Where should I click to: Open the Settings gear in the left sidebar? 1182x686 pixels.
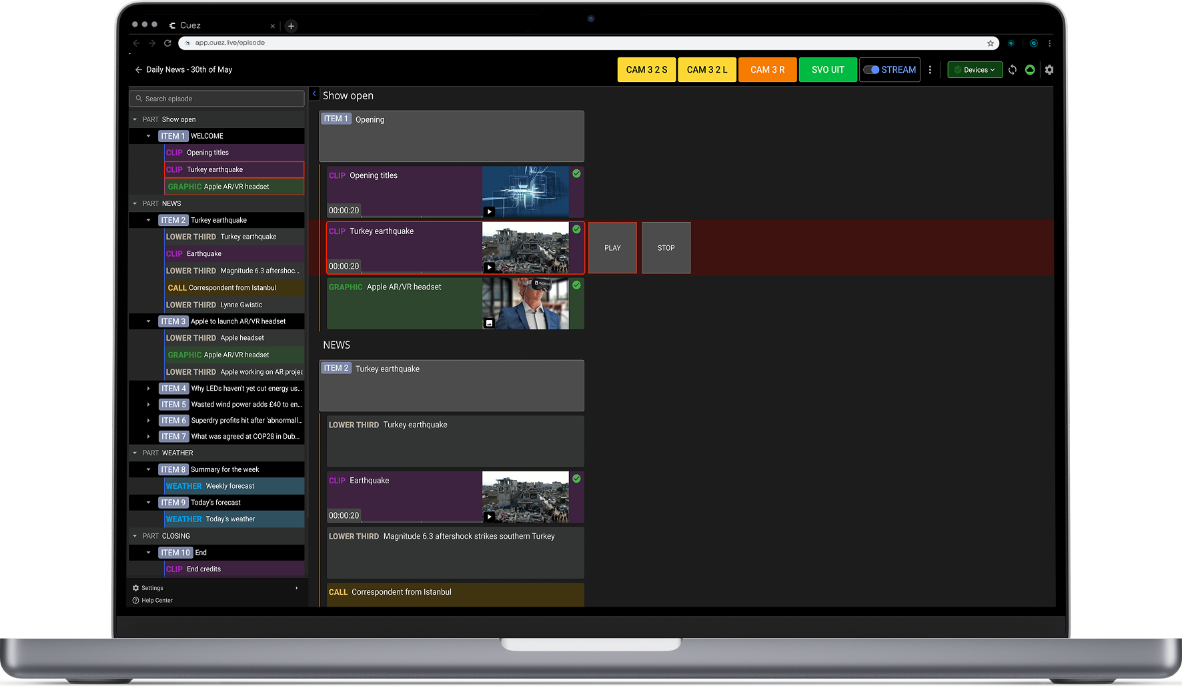click(135, 587)
